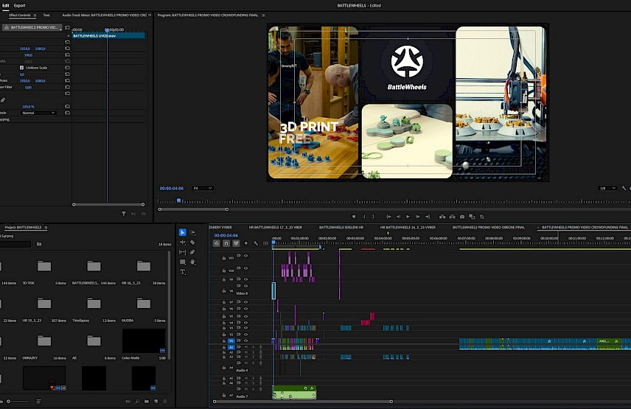The width and height of the screenshot is (631, 409).
Task: Click the Program monitor playhead on scrub bar
Action: (x=178, y=200)
